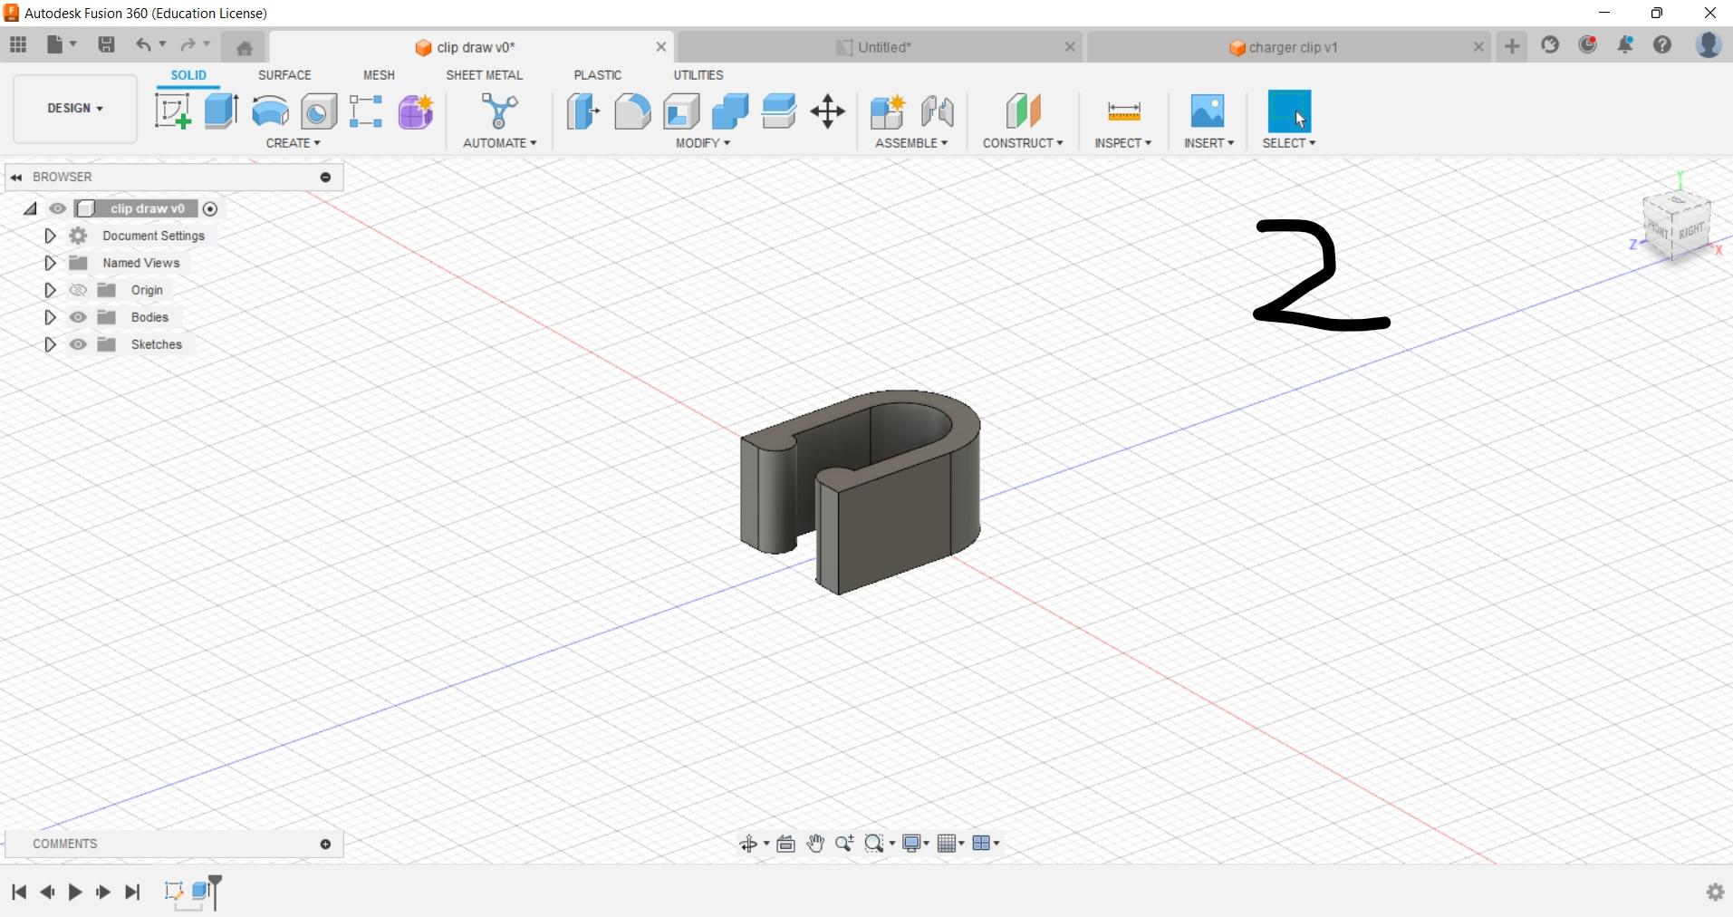Open the CREATE dropdown menu

click(293, 143)
